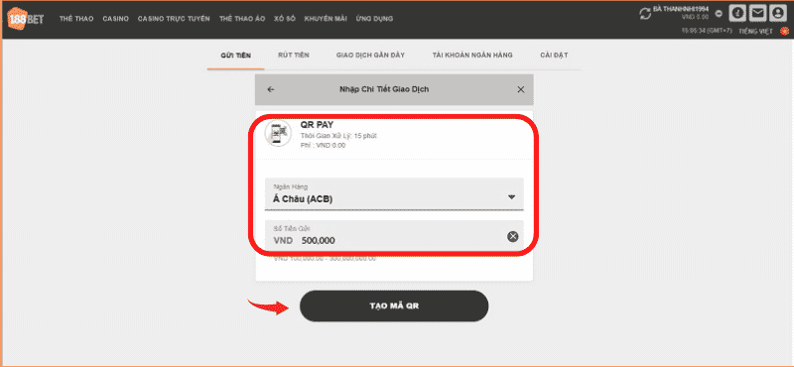Open Thể Thao menu
This screenshot has height=367, width=794.
click(76, 19)
